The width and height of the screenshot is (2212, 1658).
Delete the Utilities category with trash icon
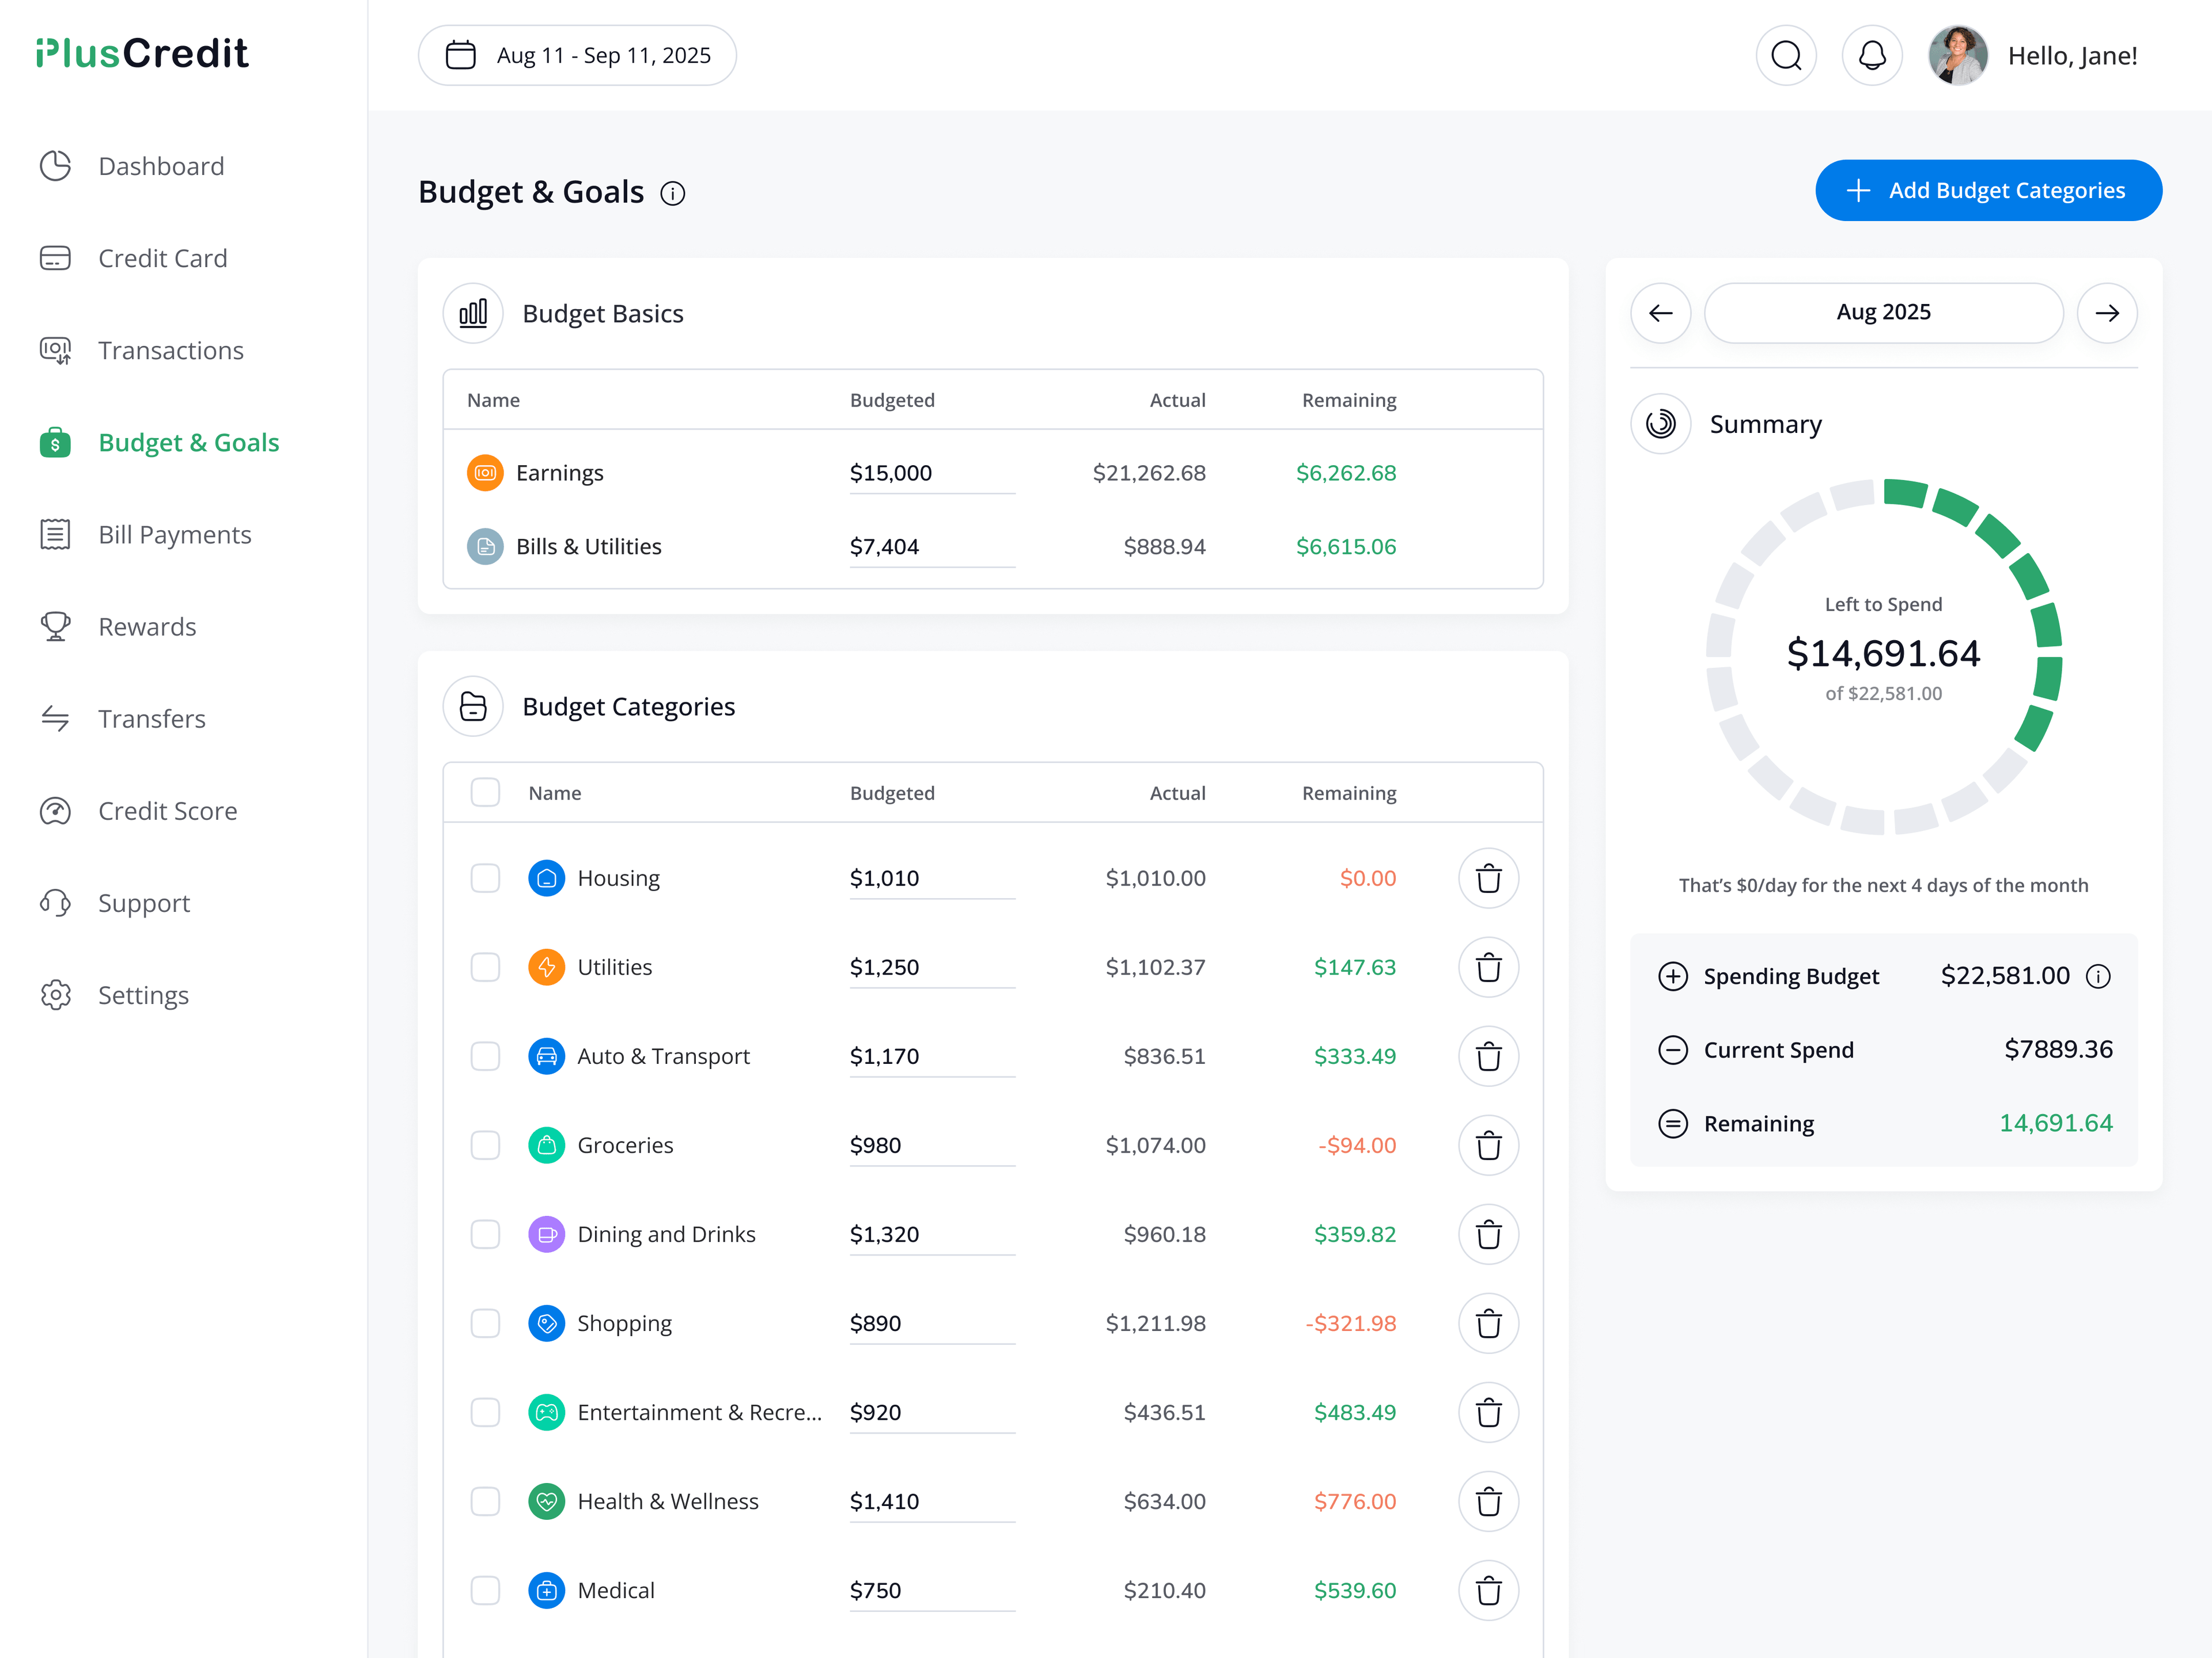(x=1488, y=967)
